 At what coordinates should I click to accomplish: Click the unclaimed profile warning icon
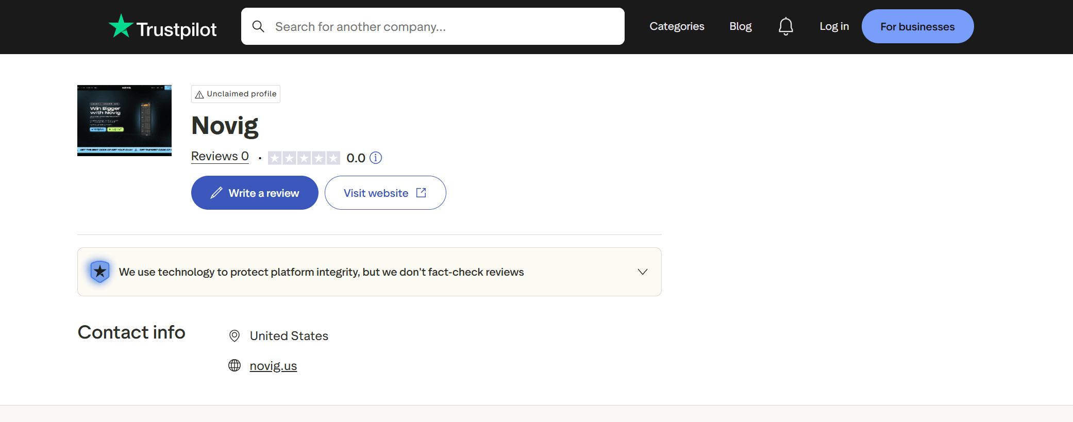pos(199,94)
